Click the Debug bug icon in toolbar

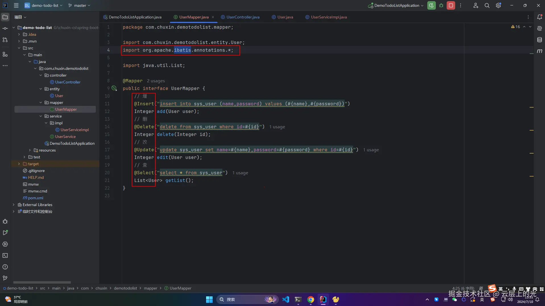pos(441,5)
